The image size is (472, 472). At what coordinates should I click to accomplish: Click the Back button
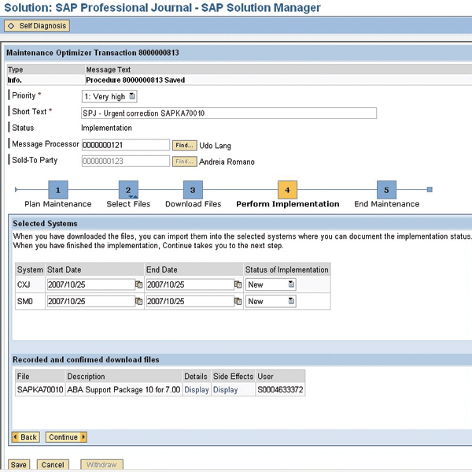pyautogui.click(x=26, y=437)
